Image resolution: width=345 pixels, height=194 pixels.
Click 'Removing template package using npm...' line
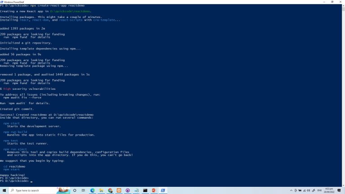coord(34,66)
